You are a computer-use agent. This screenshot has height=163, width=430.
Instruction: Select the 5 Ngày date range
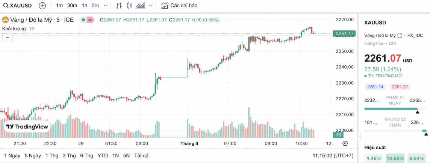pos(33,155)
